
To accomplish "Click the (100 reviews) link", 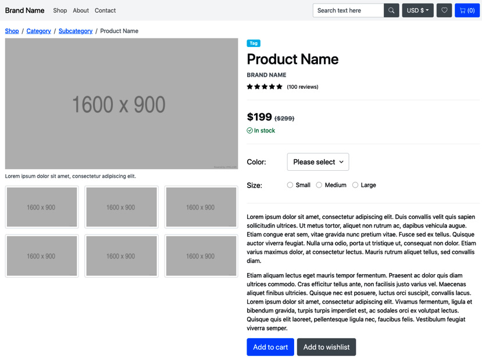I will 301,87.
